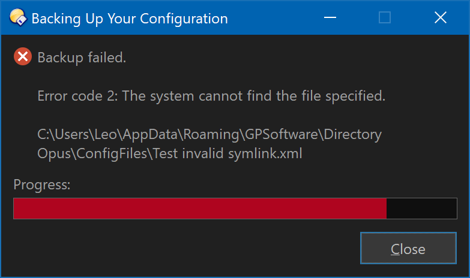Close dialog using title bar X
Screen dimensions: 470x278
[x=440, y=18]
